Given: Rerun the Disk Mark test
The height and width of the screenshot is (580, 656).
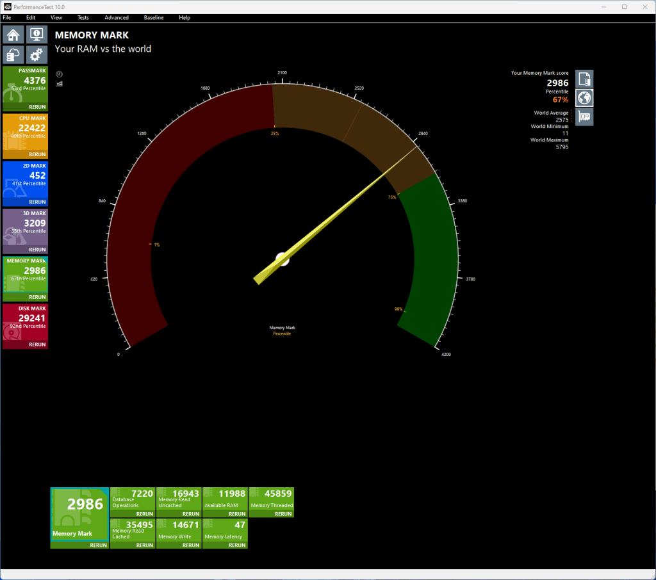Looking at the screenshot, I should click(x=37, y=344).
